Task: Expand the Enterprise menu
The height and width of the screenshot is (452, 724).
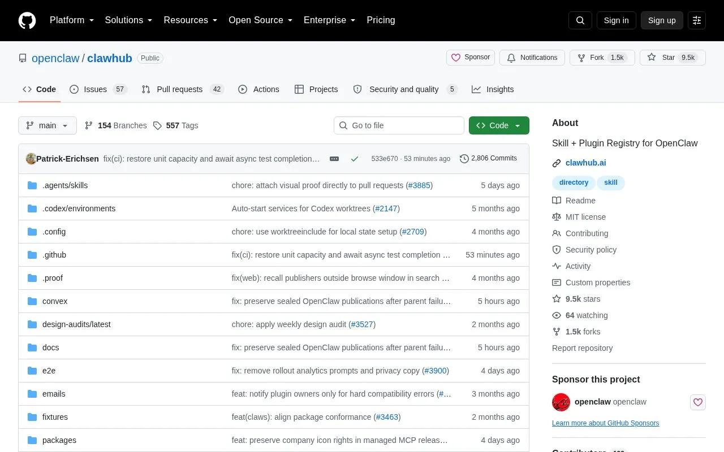Action: point(330,20)
